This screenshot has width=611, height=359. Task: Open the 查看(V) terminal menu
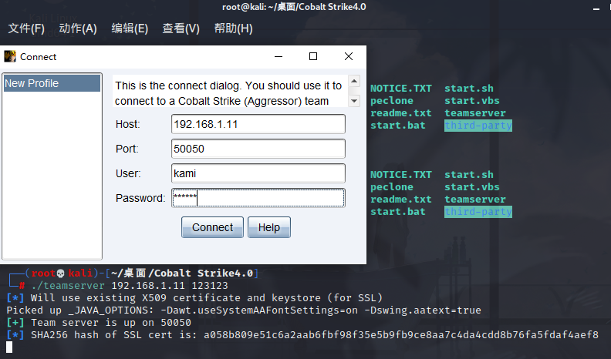coord(181,29)
